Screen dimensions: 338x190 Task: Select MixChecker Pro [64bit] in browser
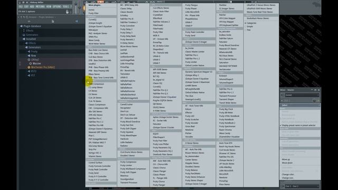[43, 68]
